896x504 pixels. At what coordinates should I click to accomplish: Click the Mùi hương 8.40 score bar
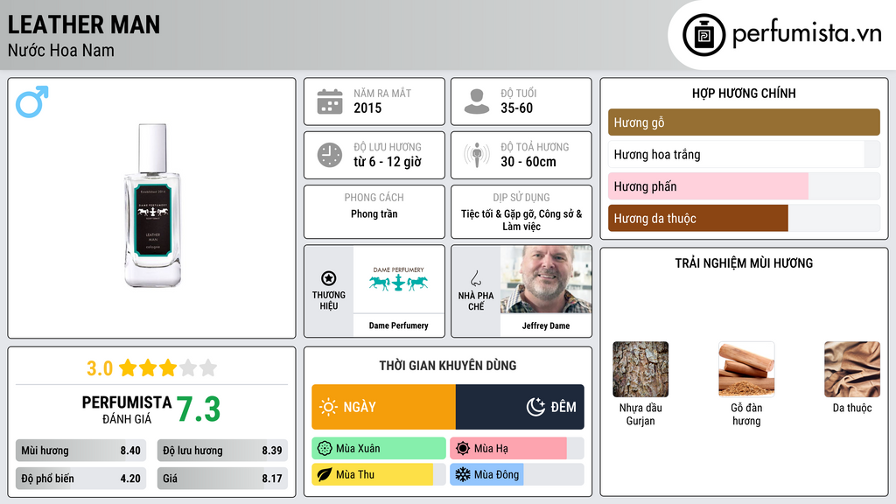coord(81,451)
